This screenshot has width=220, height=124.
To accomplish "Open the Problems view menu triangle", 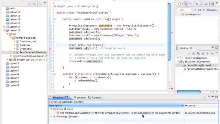I will (x=209, y=96).
